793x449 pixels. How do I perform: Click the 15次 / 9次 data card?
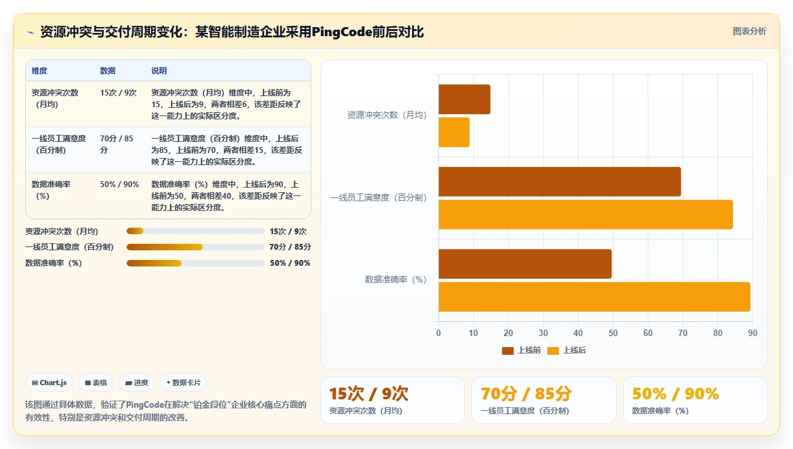(x=392, y=400)
